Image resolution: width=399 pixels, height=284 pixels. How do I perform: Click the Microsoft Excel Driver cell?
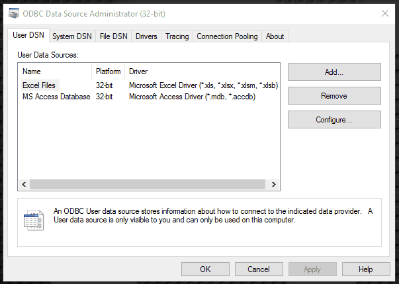204,85
